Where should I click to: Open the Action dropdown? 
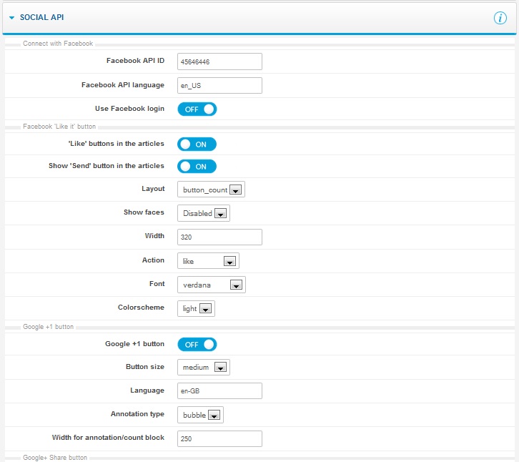click(x=208, y=261)
